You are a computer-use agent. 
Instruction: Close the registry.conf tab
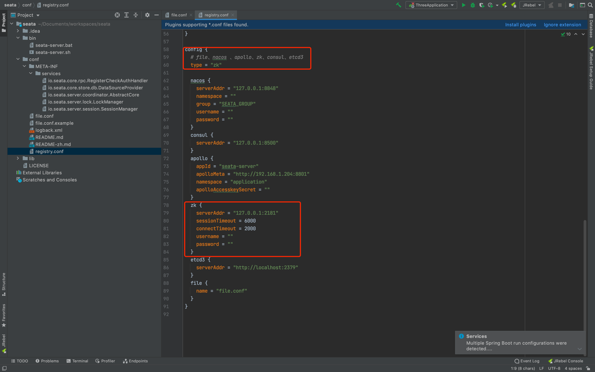[233, 15]
